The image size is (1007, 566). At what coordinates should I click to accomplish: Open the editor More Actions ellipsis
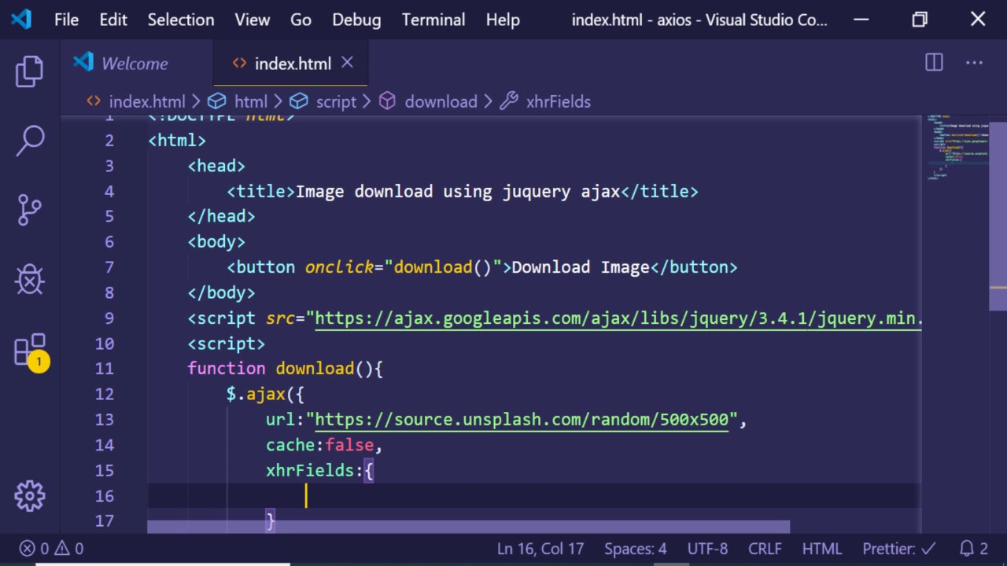point(974,63)
